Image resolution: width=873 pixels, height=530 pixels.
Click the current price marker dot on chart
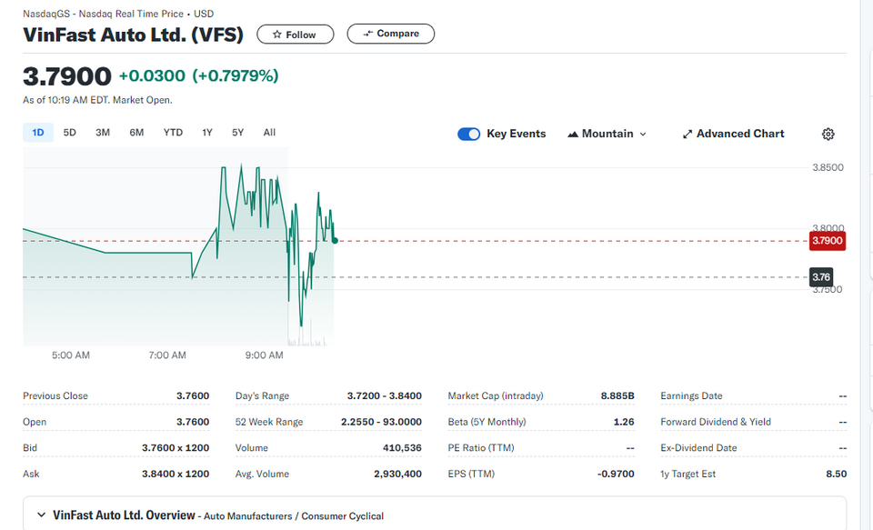335,241
